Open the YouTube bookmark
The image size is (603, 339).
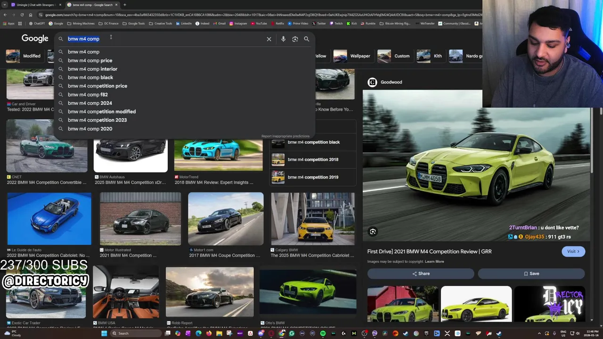pyautogui.click(x=259, y=24)
